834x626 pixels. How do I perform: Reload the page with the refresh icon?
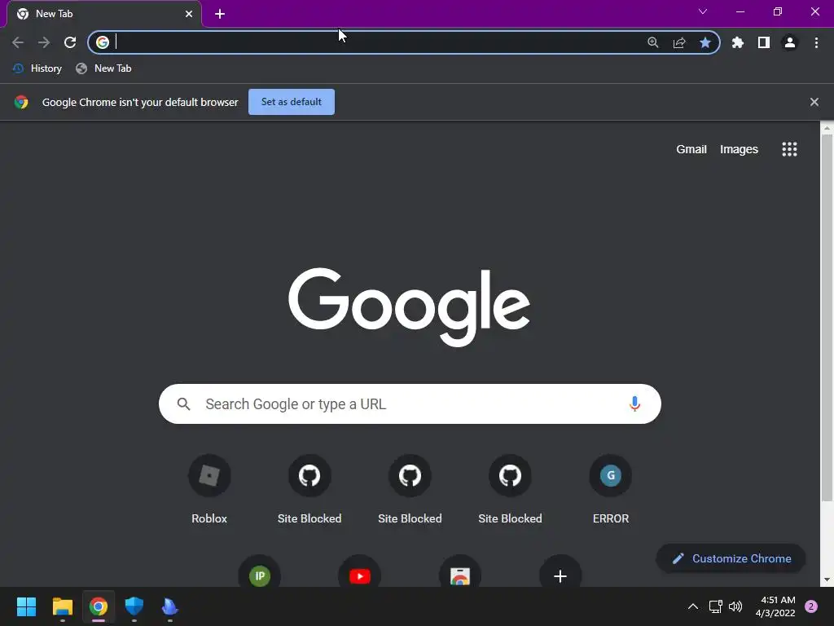tap(70, 42)
